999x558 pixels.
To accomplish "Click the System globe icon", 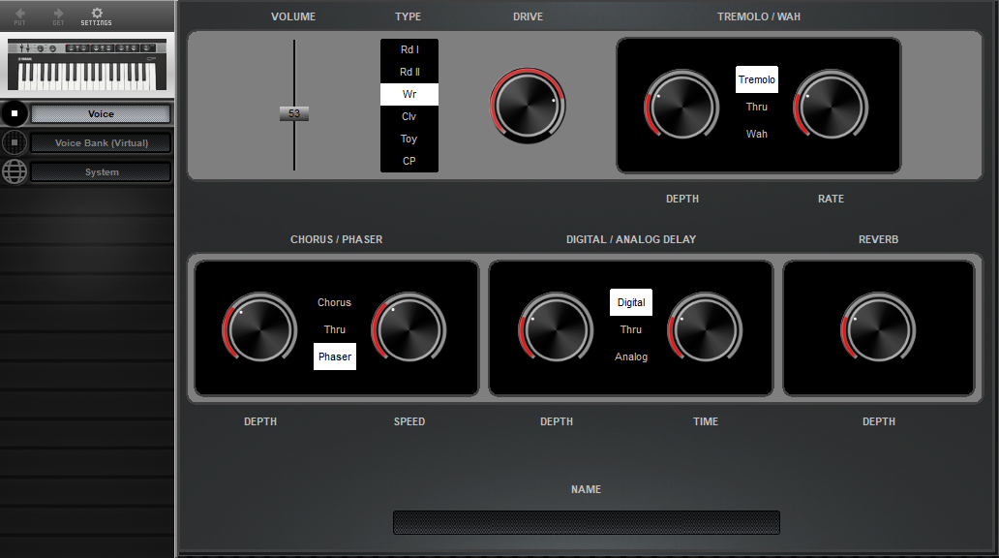I will (15, 171).
